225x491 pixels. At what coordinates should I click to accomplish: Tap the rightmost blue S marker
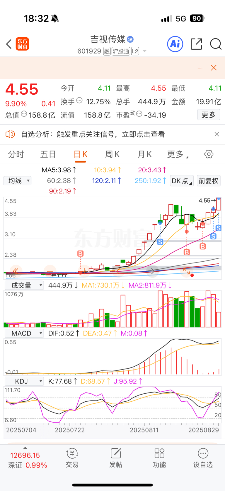click(x=219, y=228)
